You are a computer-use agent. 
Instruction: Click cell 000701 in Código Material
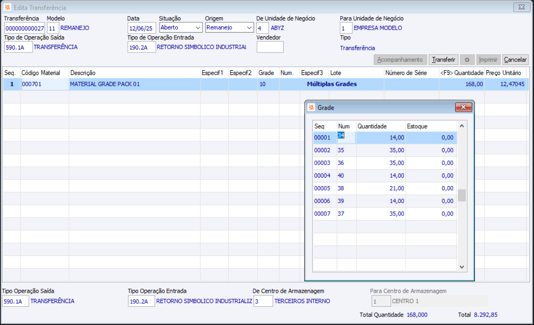click(44, 84)
